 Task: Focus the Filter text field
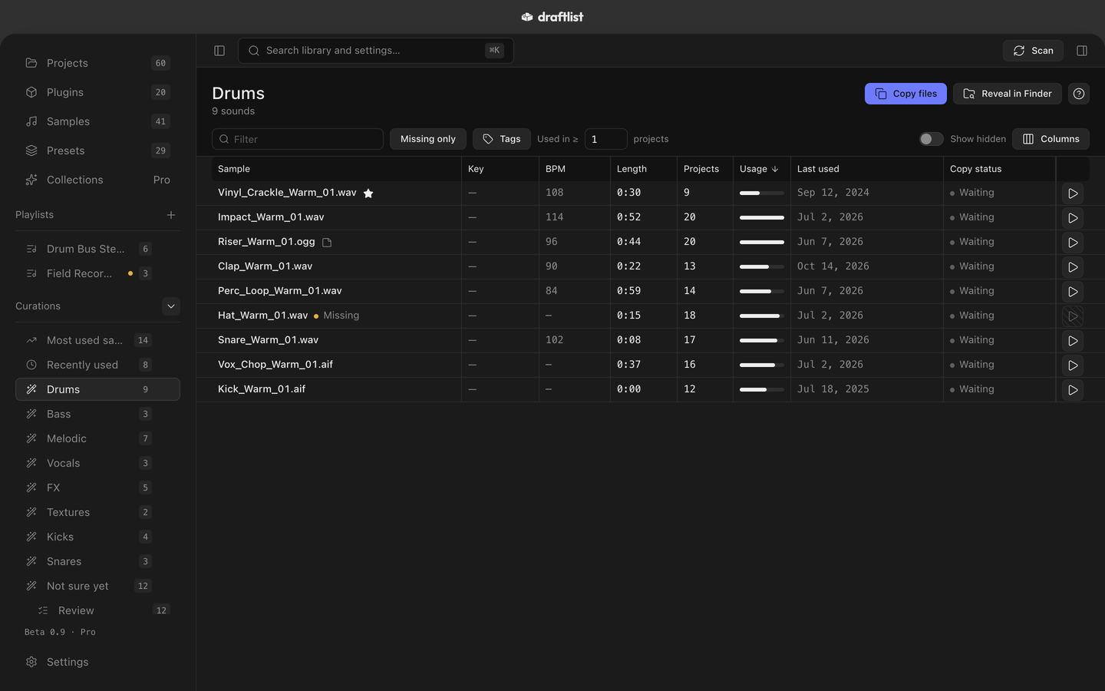click(298, 139)
